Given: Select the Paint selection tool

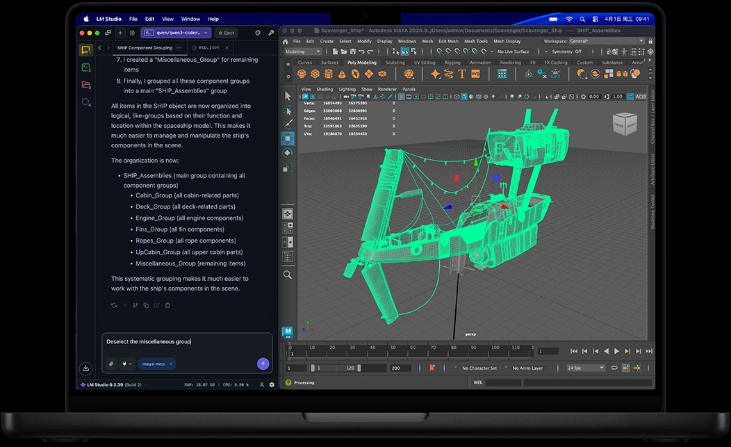Looking at the screenshot, I should tap(288, 124).
